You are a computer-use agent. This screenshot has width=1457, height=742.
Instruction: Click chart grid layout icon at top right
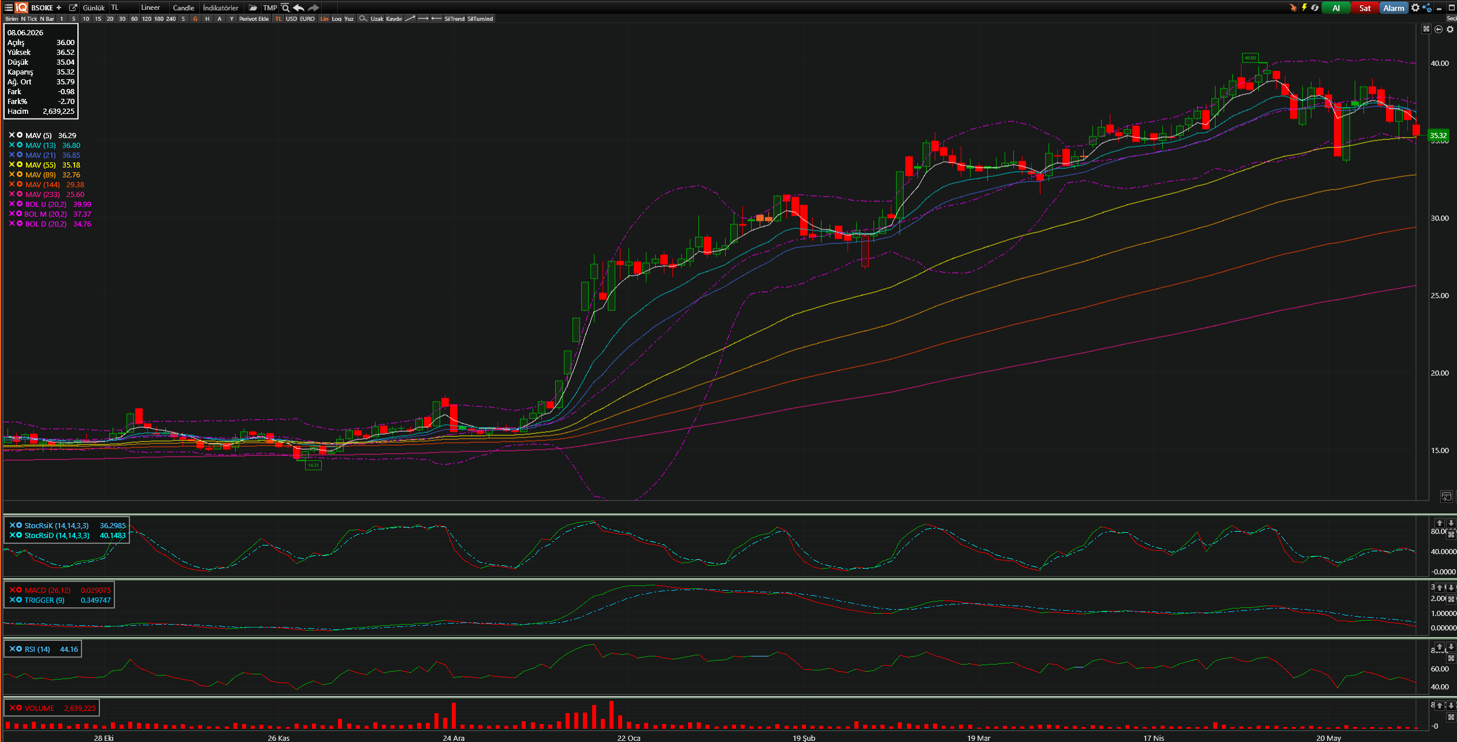point(1426,29)
